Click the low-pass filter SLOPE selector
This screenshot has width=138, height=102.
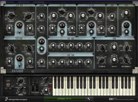point(91,12)
